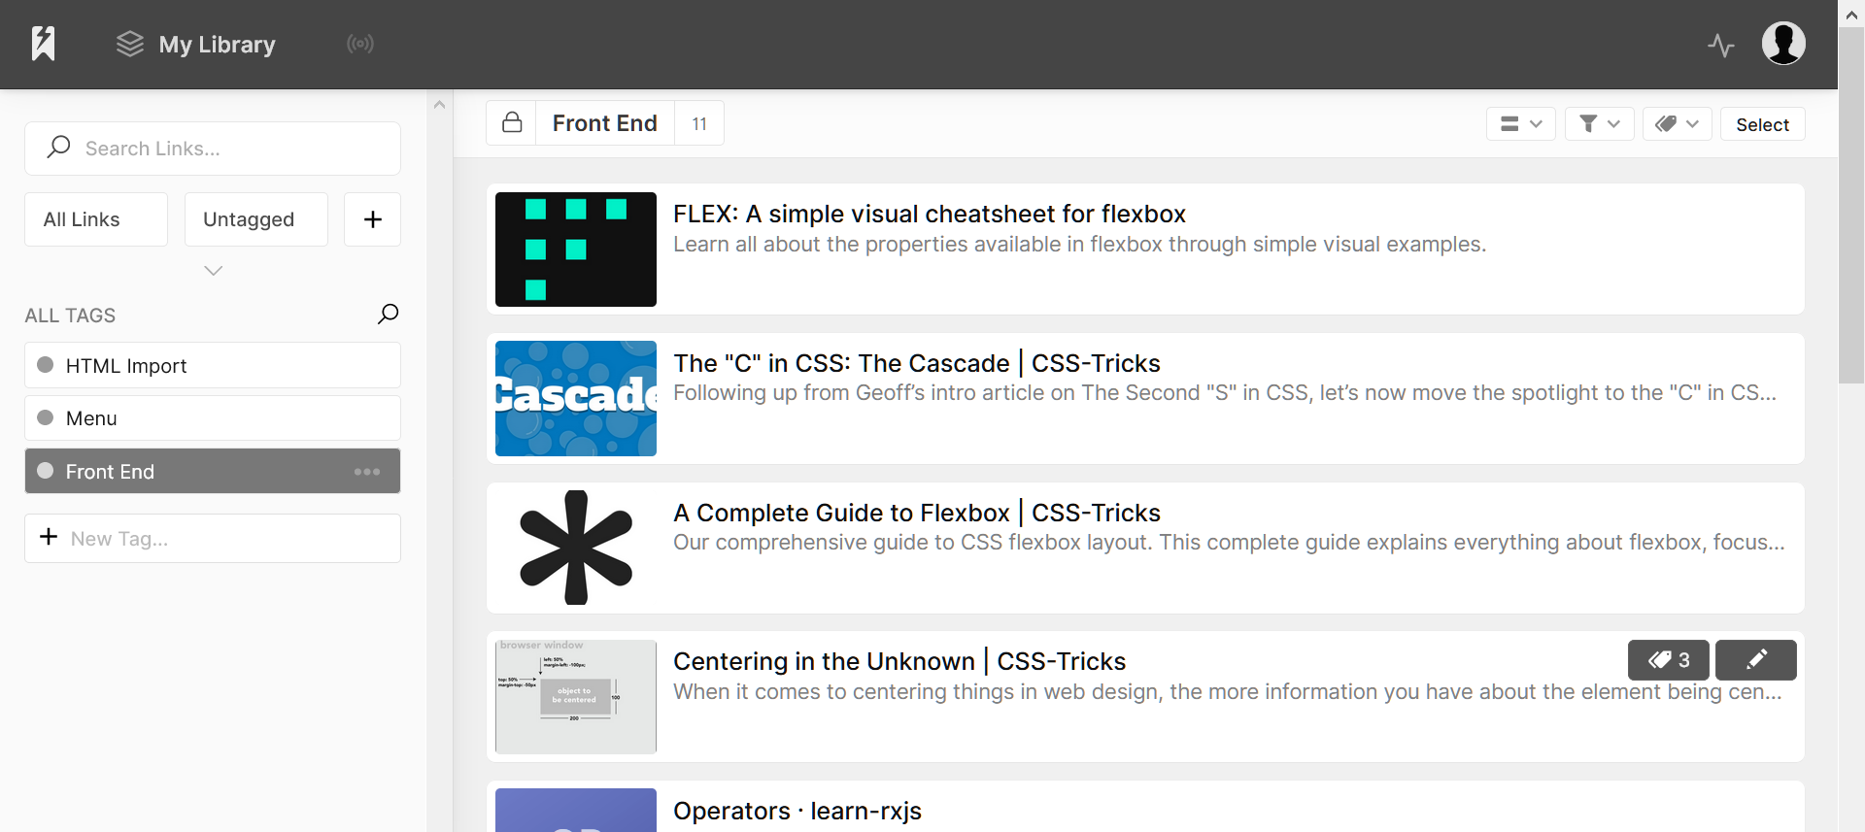Screen dimensions: 1865x832
Task: Focus the Search Links input field
Action: point(213,149)
